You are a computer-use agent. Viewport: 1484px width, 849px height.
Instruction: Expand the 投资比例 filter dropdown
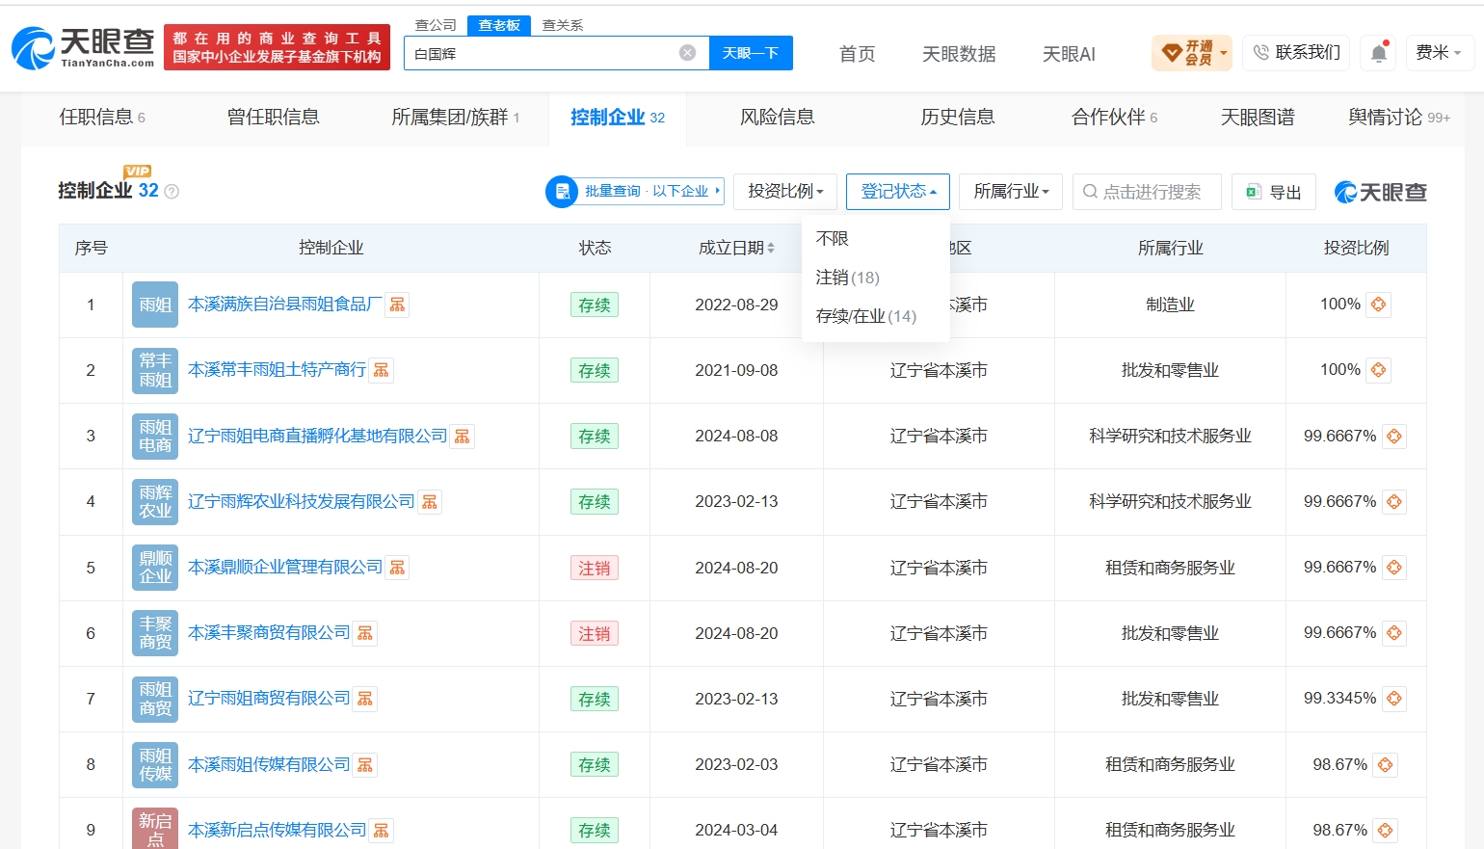coord(785,192)
